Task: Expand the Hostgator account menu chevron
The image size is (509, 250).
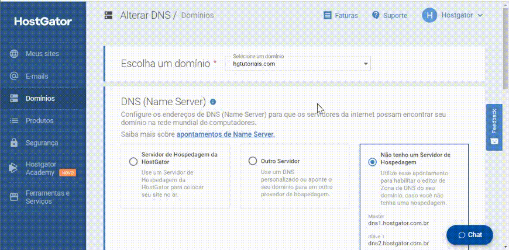Action: click(480, 16)
